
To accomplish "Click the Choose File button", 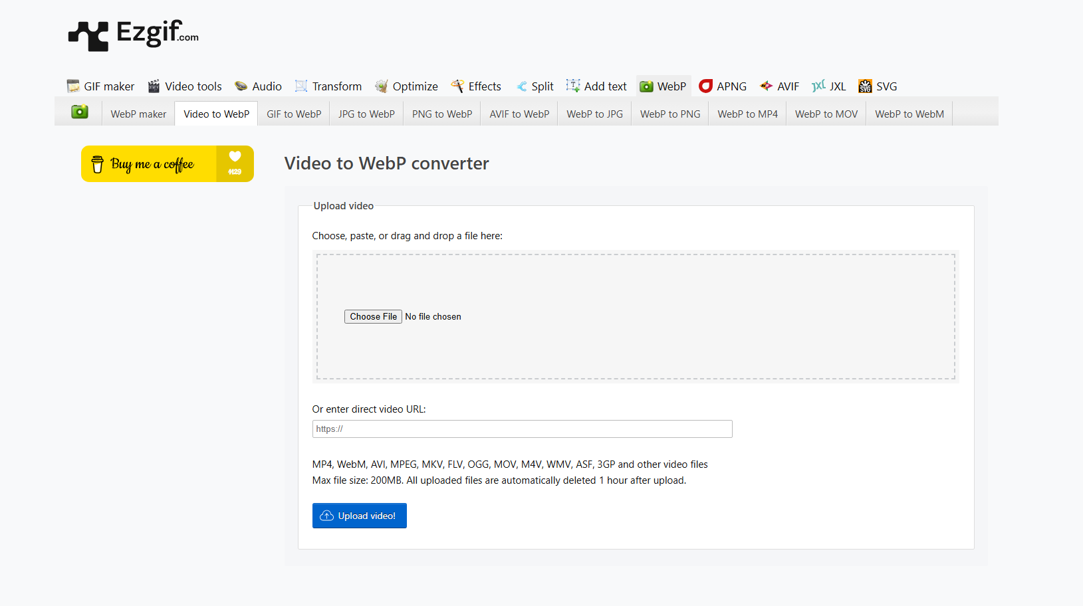I will 373,316.
